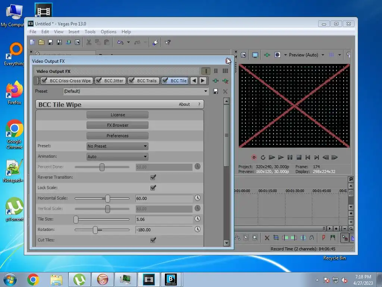This screenshot has height=287, width=382.
Task: Click the Record button in preview transport
Action: (254, 157)
